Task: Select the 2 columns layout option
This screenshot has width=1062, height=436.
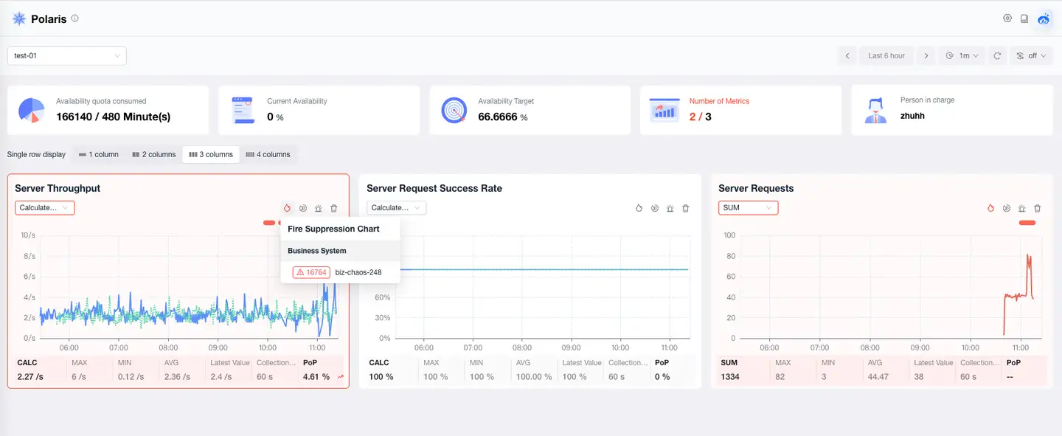Action: (x=153, y=155)
